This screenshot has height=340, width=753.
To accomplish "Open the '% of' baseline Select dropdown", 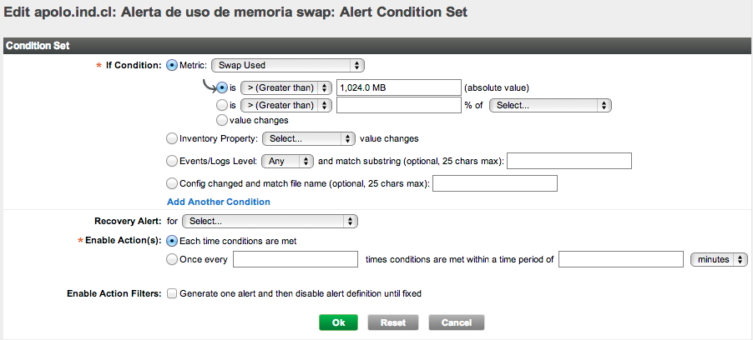I will click(x=550, y=105).
